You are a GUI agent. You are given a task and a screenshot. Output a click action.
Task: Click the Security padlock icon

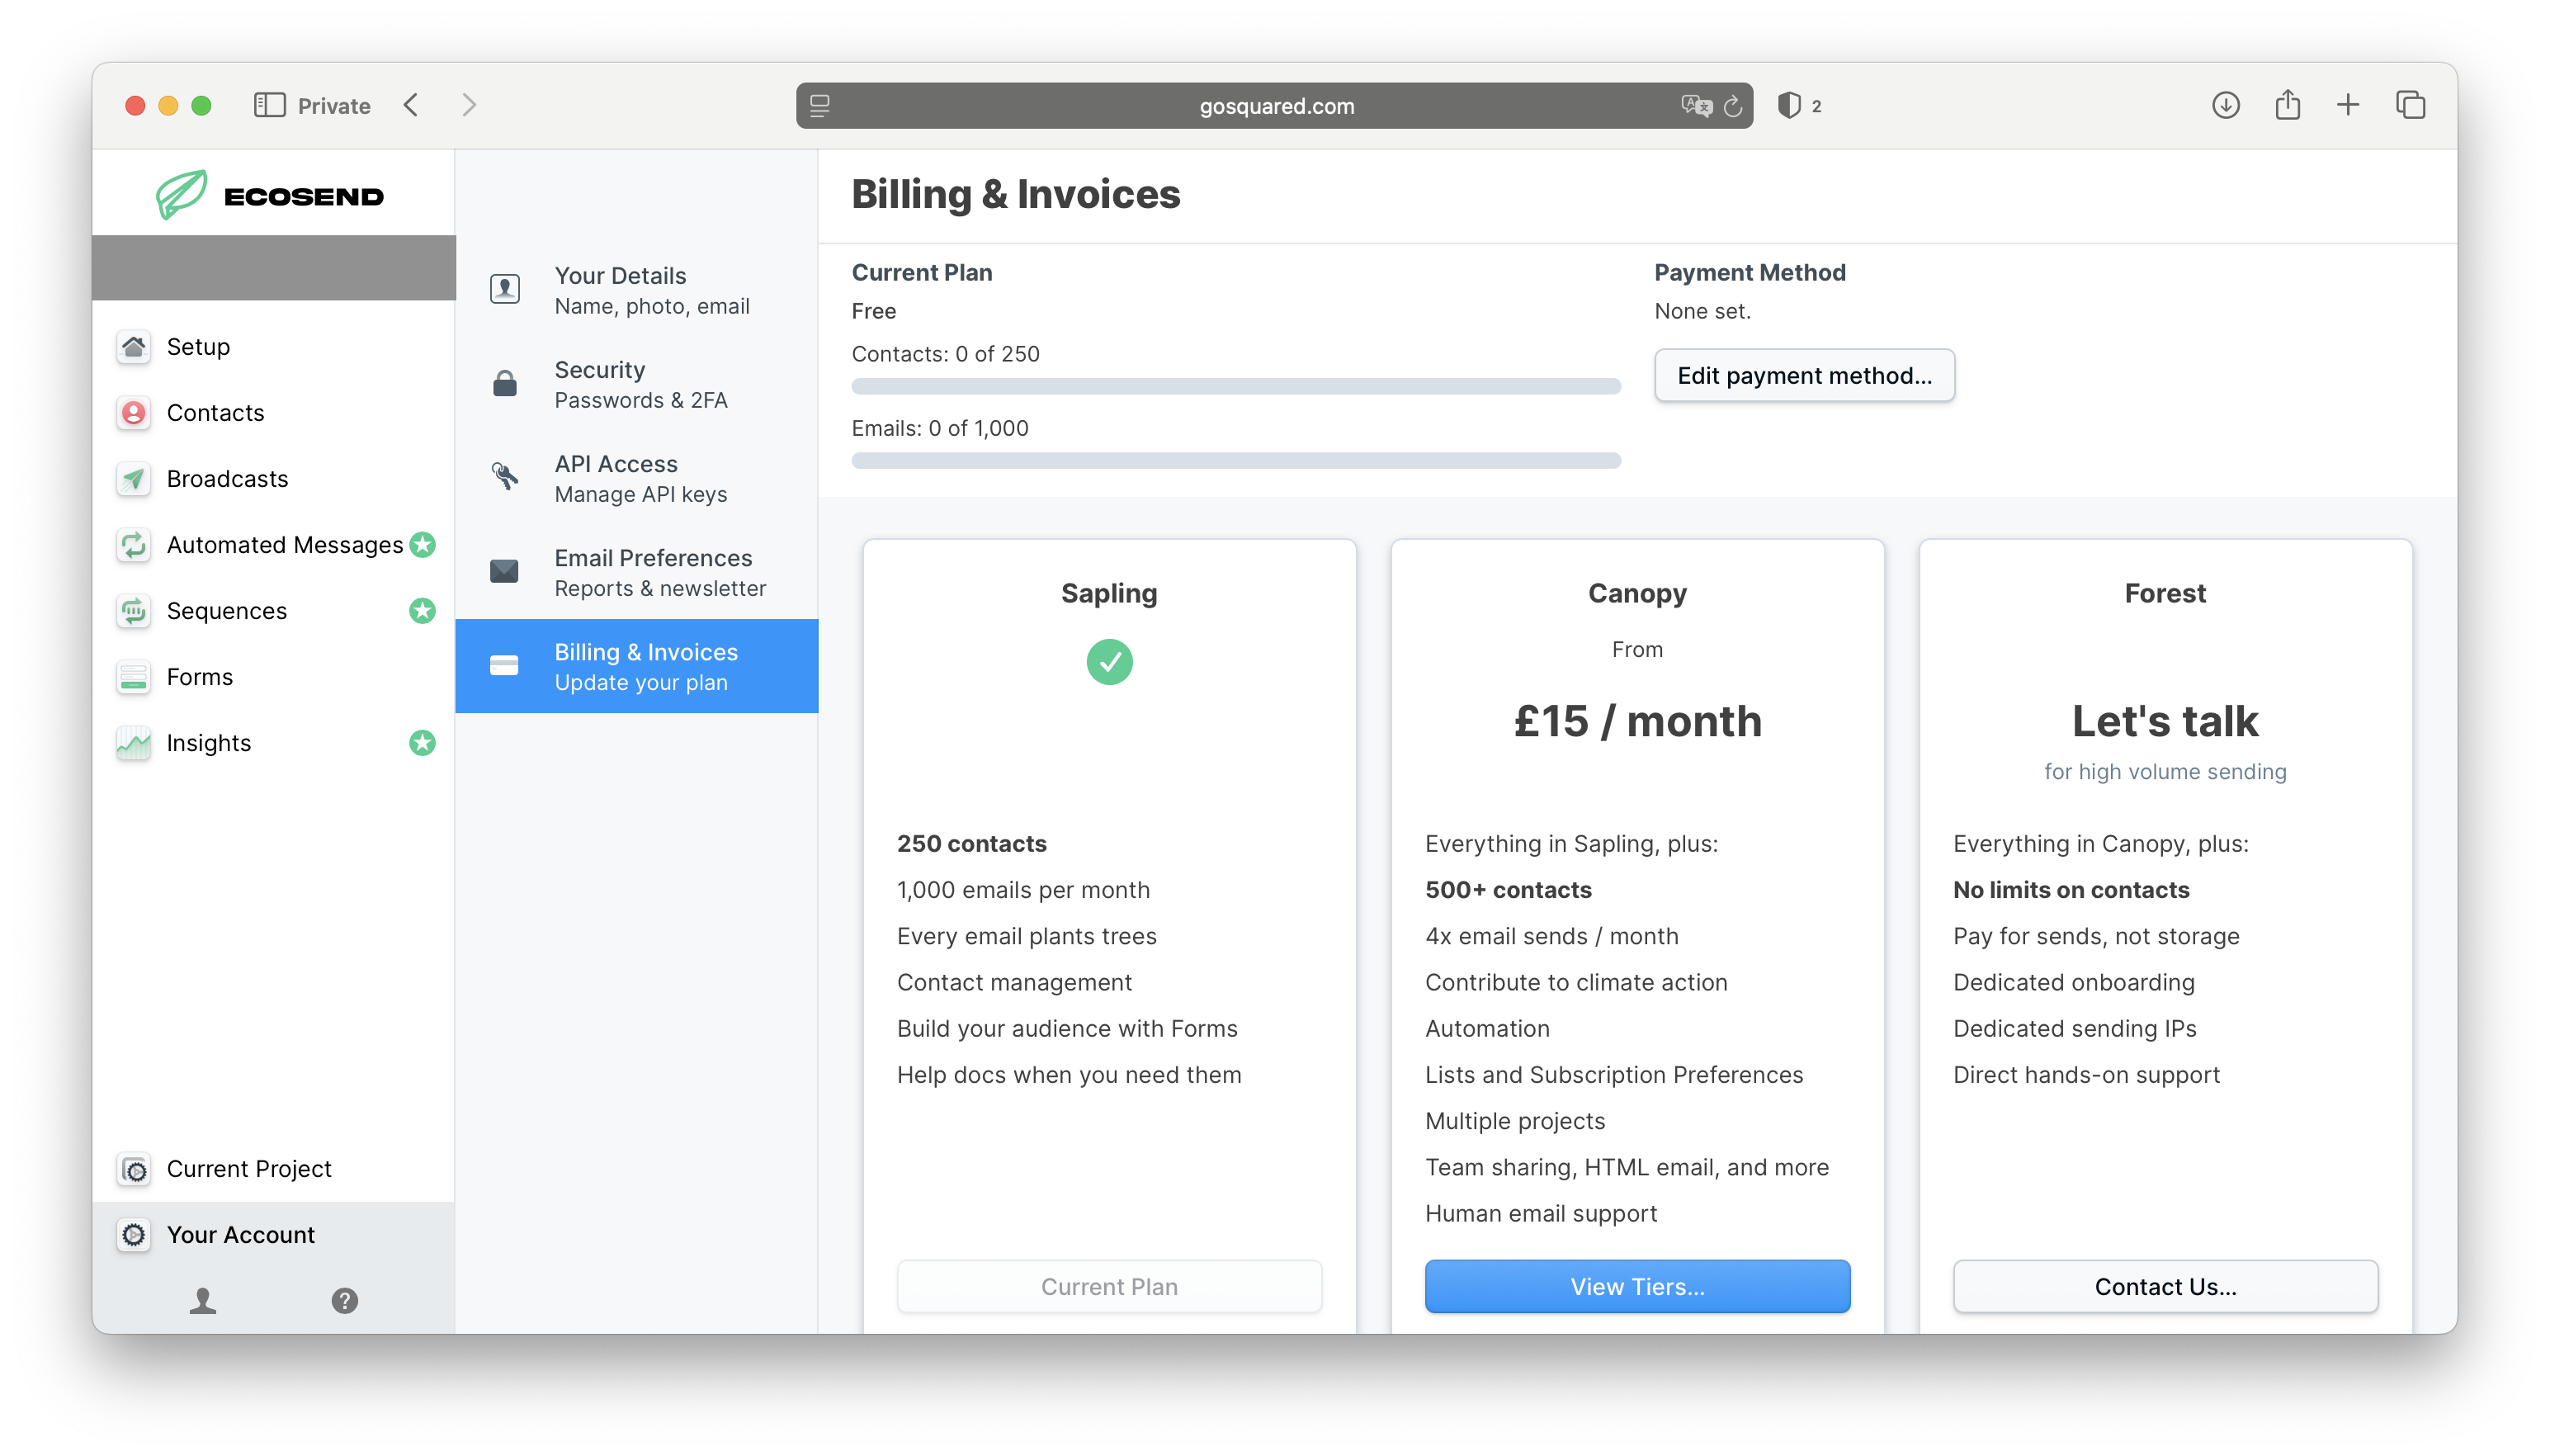pyautogui.click(x=503, y=383)
